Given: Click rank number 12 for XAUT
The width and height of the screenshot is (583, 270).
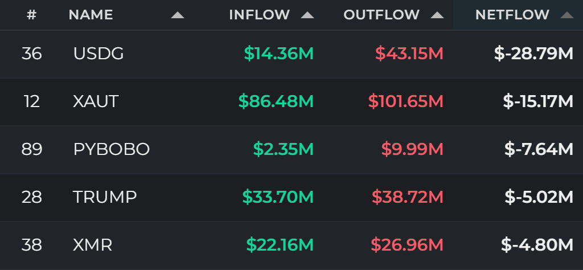Looking at the screenshot, I should [x=32, y=101].
